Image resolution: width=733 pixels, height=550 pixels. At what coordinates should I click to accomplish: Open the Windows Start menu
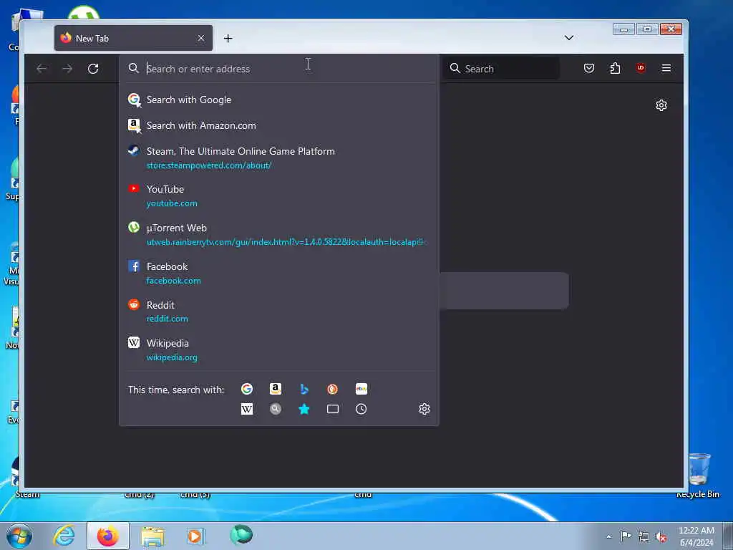19,536
